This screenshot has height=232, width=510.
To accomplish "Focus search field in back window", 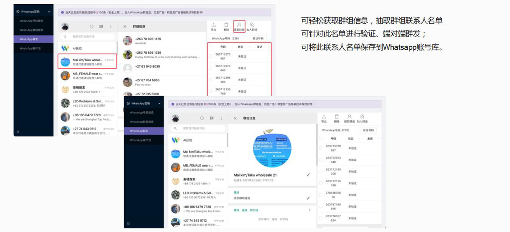I will (88, 37).
